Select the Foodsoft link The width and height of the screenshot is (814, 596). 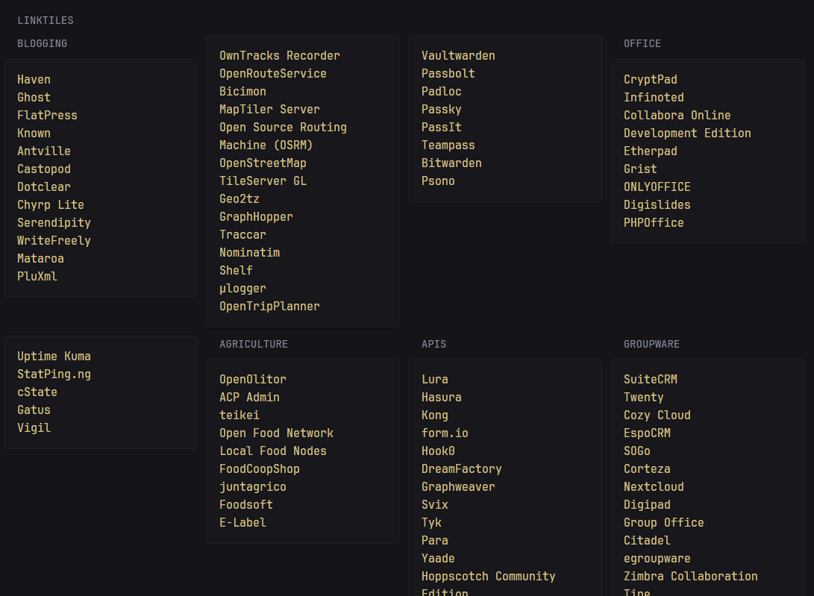[245, 504]
